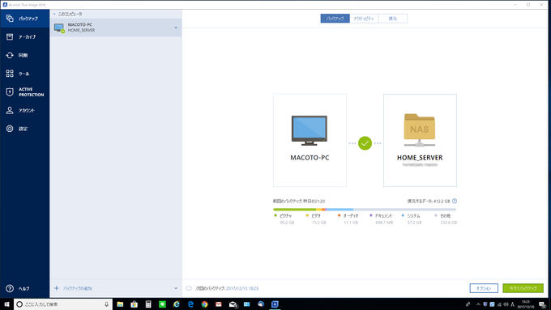Click the comment icon beside 次回のバックアップ

click(189, 288)
